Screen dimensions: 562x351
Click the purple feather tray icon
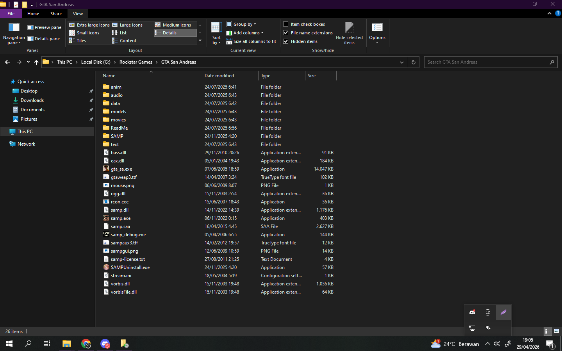coord(503,312)
